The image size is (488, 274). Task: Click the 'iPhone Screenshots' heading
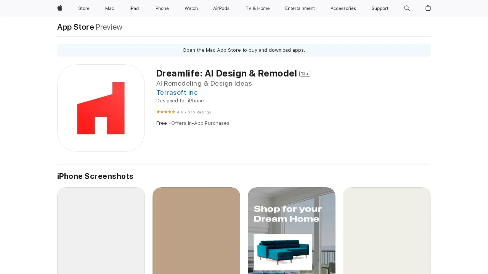[95, 176]
